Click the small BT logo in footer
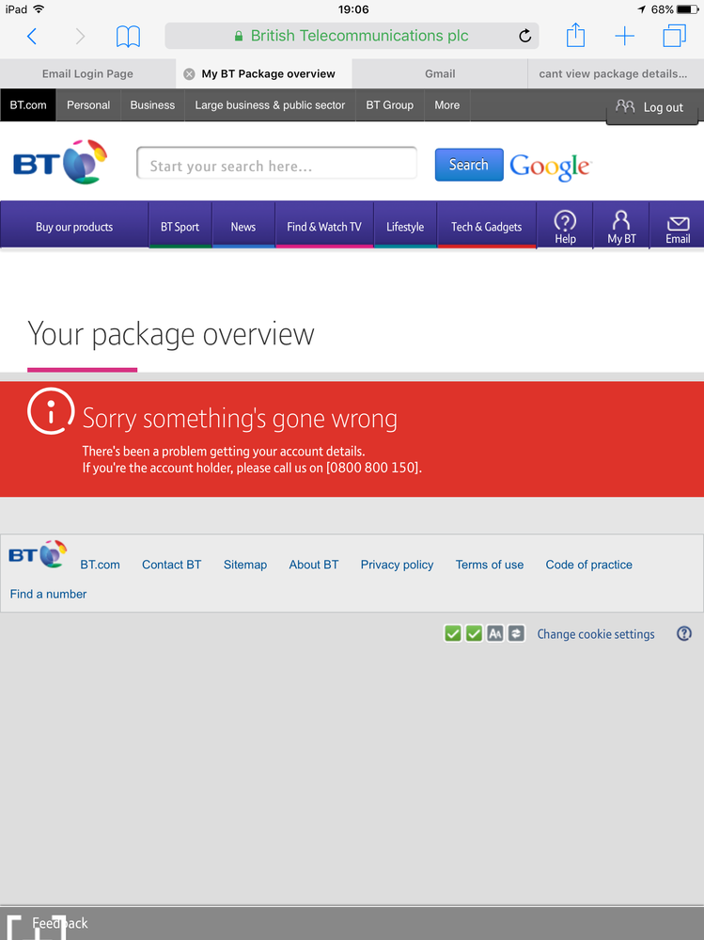Screen dimensions: 704x940 (38, 554)
